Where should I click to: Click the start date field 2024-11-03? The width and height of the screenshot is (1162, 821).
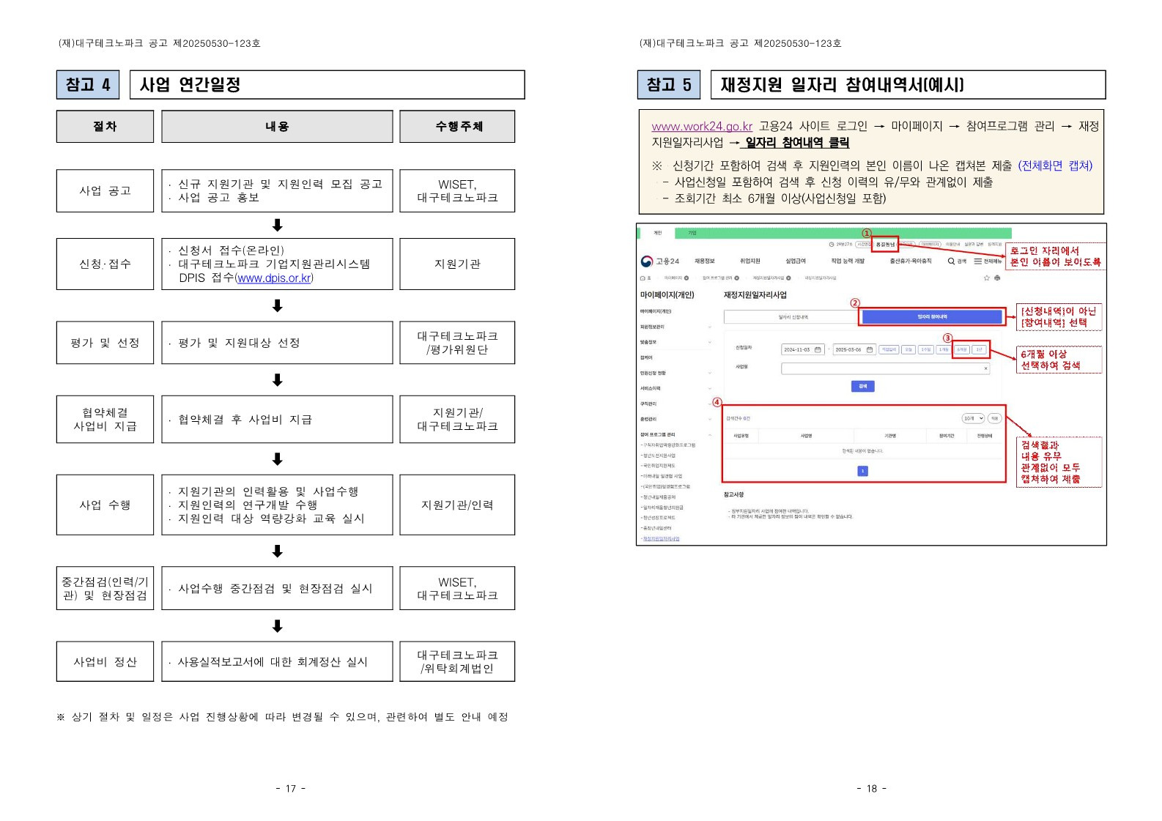pos(803,349)
